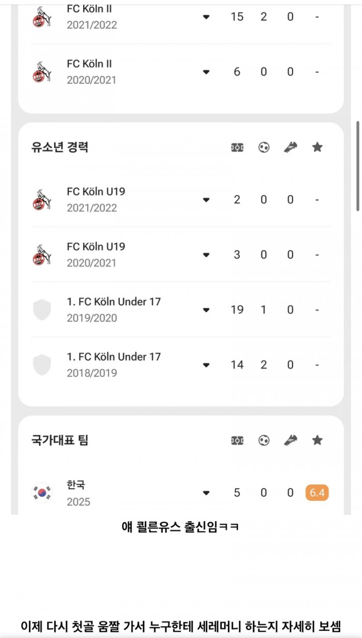Expand FC Köln II 2020/2021 row arrow
The width and height of the screenshot is (362, 638).
206,72
